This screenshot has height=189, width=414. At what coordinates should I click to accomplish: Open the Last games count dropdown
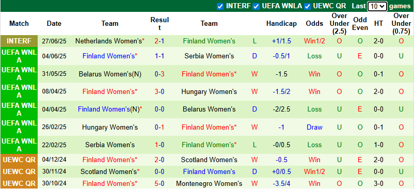coord(377,6)
